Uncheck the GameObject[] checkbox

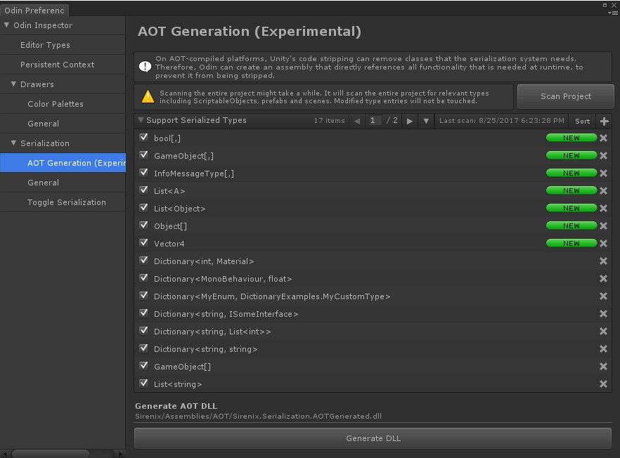pos(143,366)
